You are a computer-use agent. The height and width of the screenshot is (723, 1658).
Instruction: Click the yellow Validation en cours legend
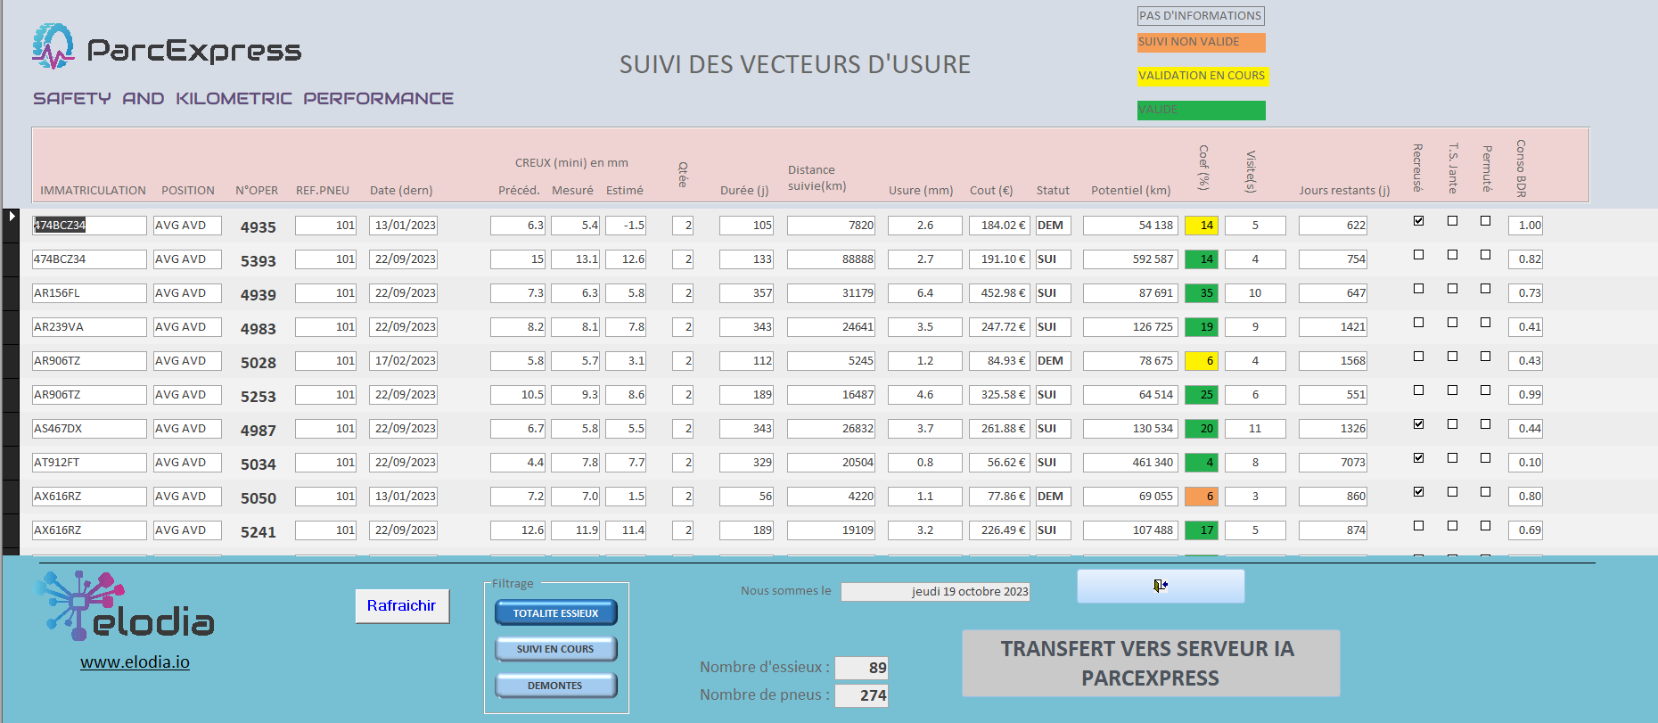click(1201, 76)
